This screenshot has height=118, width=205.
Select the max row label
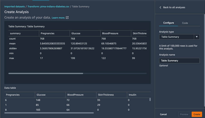[12, 58]
